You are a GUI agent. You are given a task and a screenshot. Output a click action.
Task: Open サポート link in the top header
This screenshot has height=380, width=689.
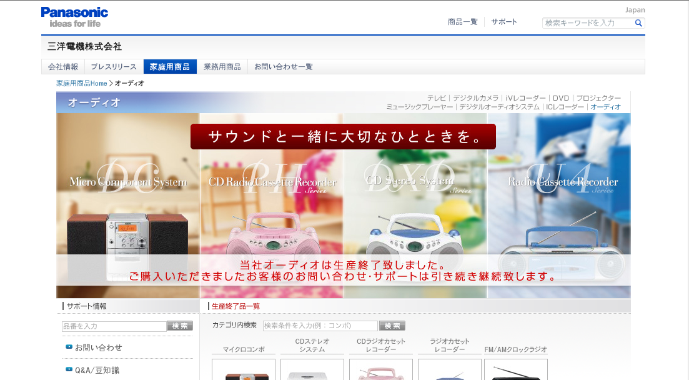504,22
